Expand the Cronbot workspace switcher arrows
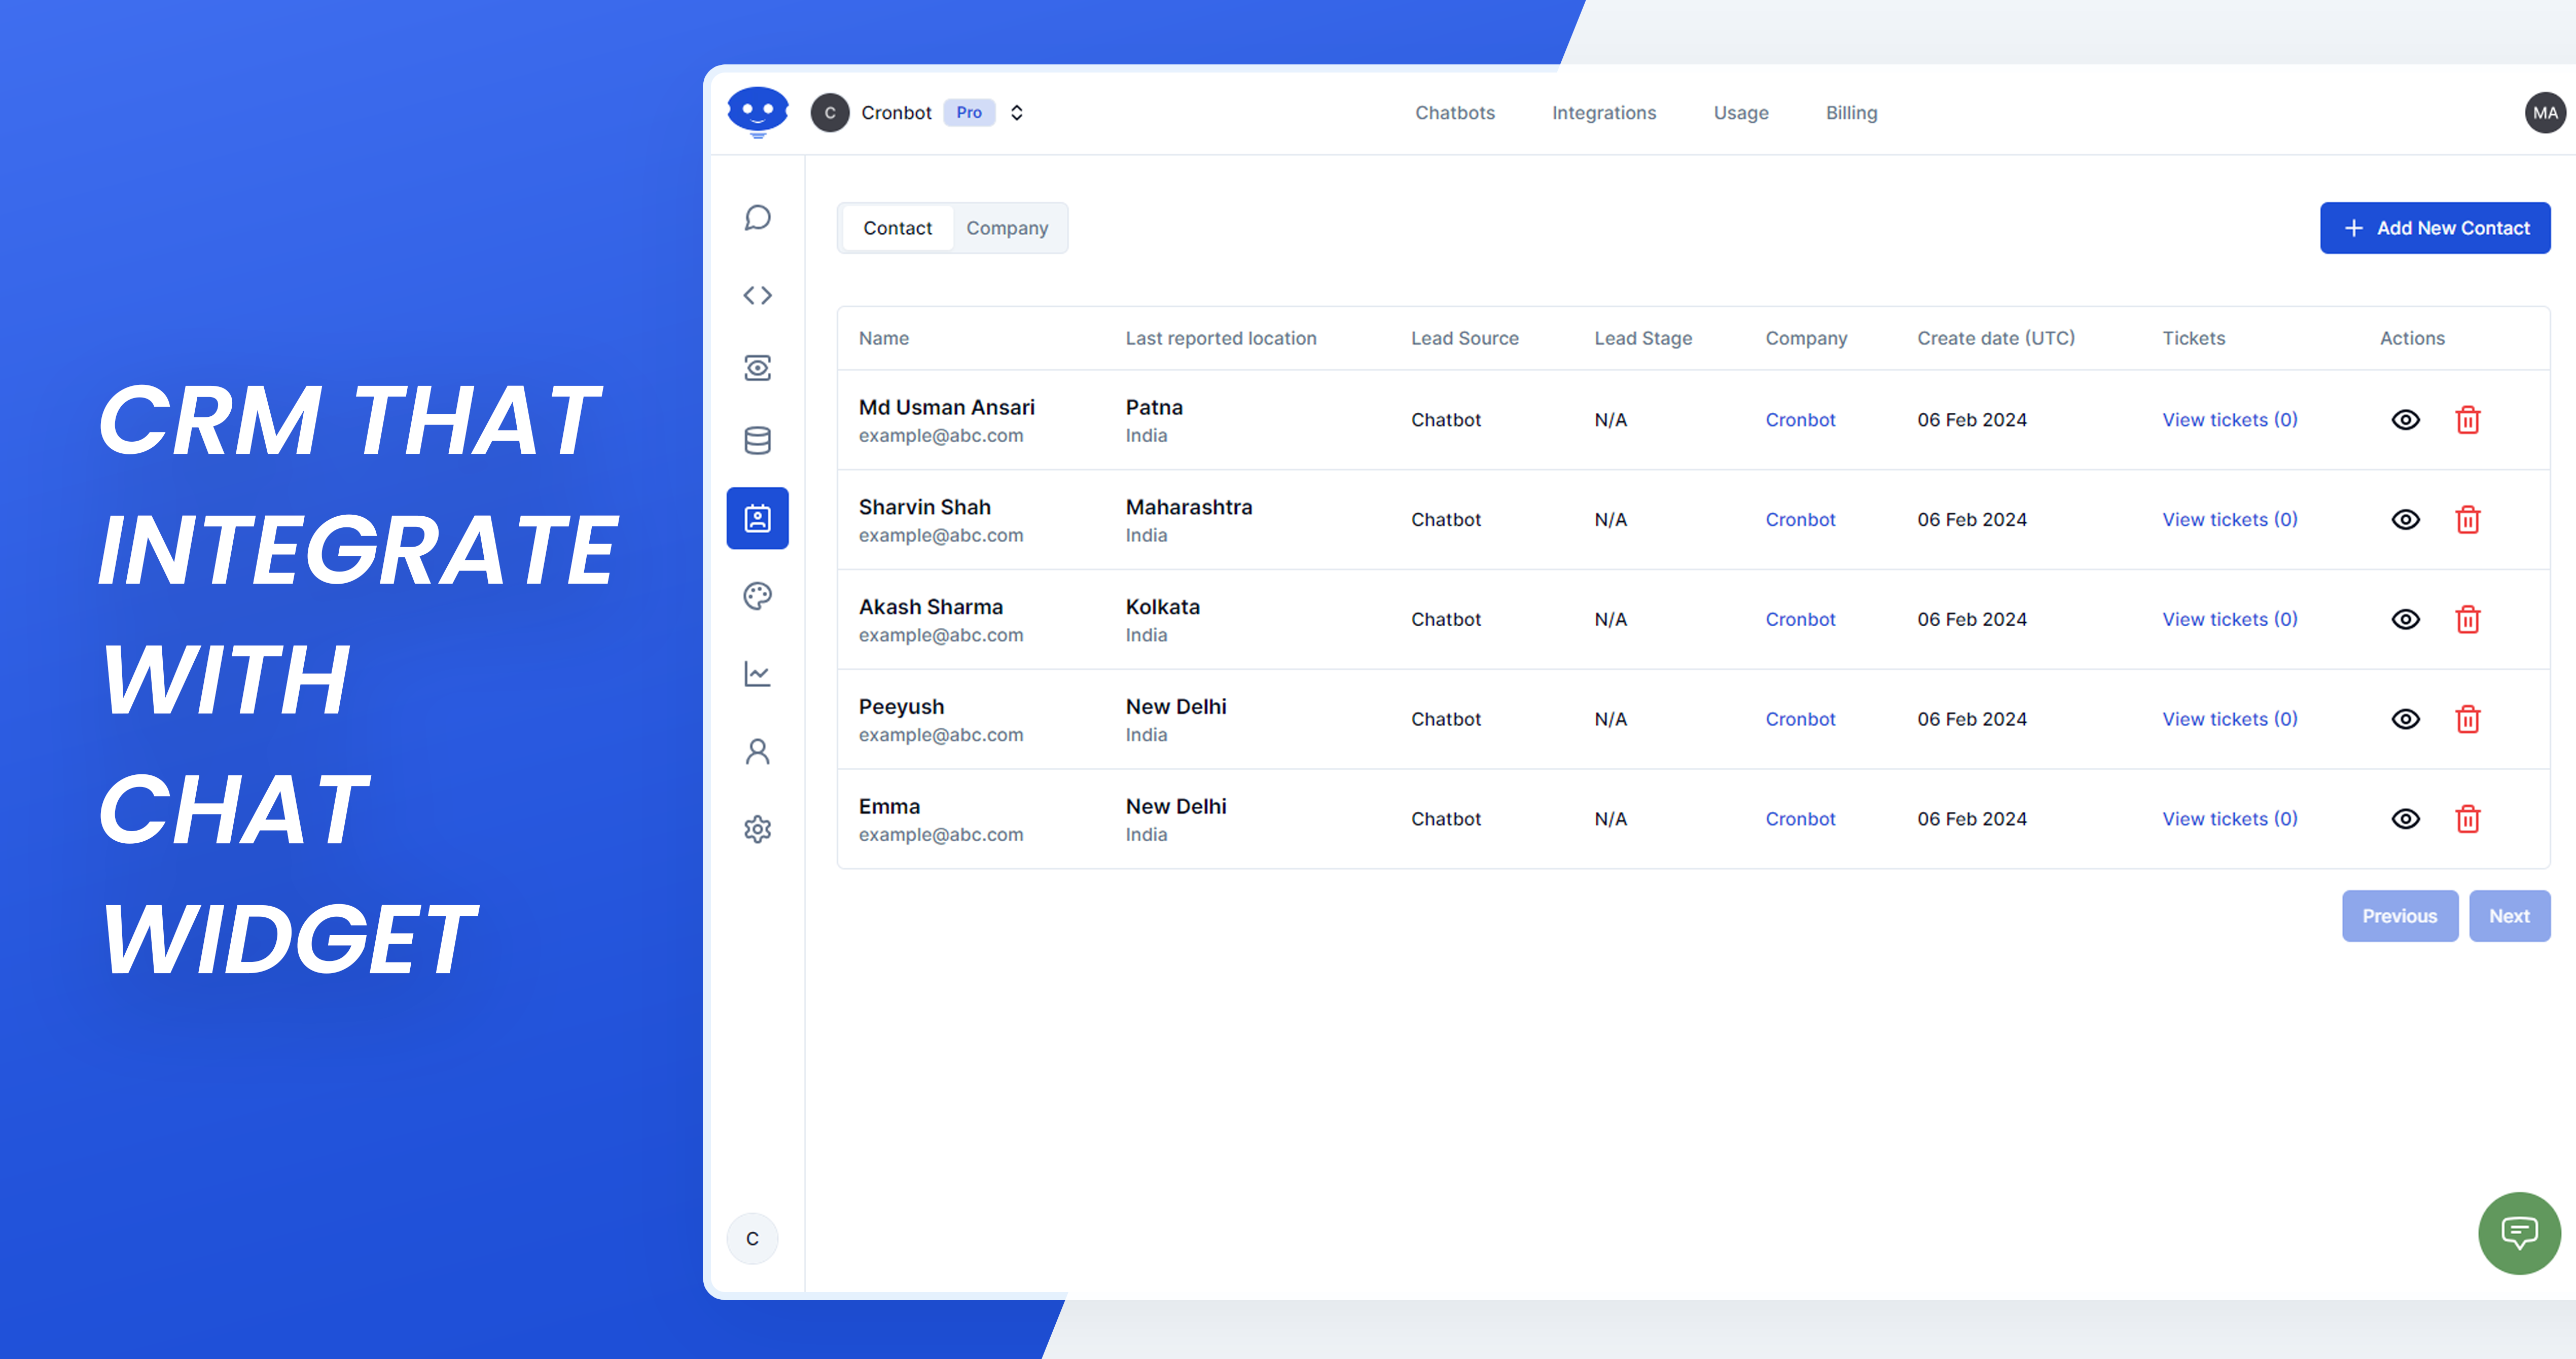The height and width of the screenshot is (1359, 2576). 1016,113
